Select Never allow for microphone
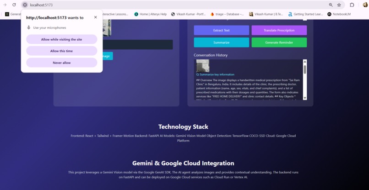 pos(62,63)
